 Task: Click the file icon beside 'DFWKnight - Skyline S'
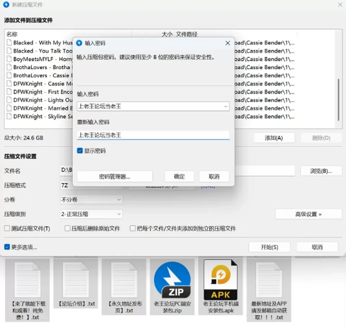pos(9,116)
